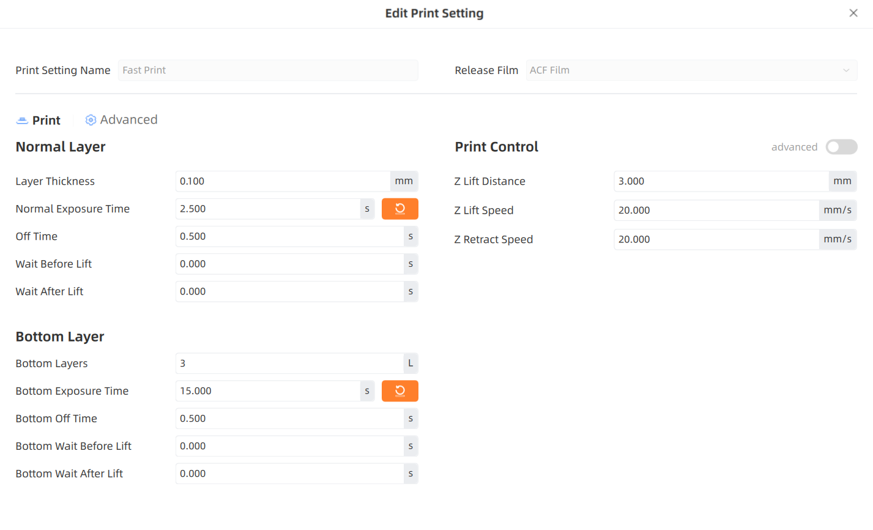Focus the Normal Exposure Time input
Image resolution: width=873 pixels, height=530 pixels.
[268, 209]
